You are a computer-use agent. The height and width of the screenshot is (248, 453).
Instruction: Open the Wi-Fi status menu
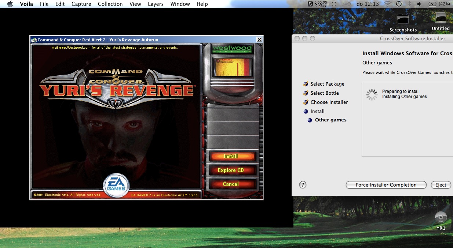coord(388,4)
